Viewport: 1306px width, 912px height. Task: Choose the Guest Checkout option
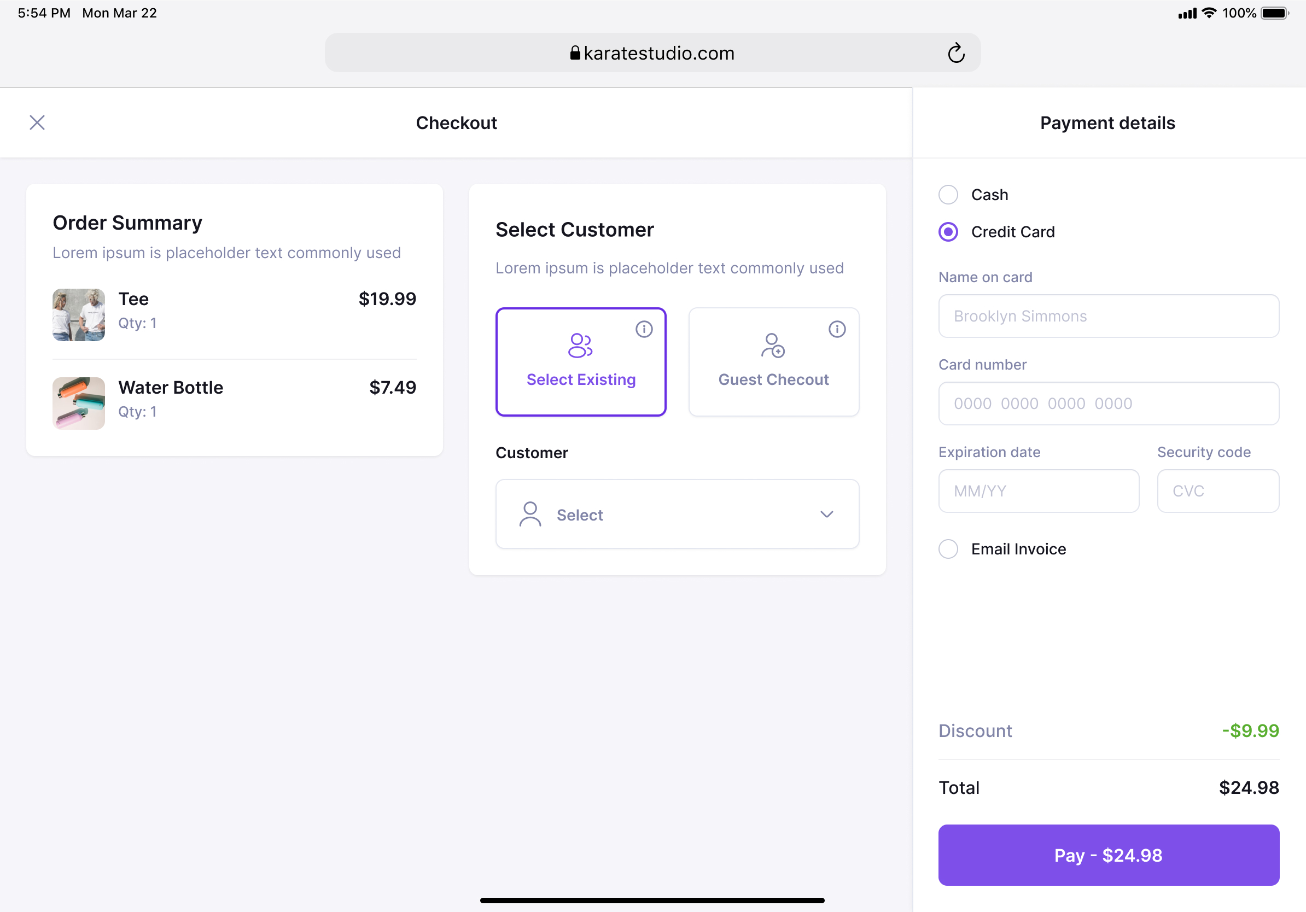point(773,361)
